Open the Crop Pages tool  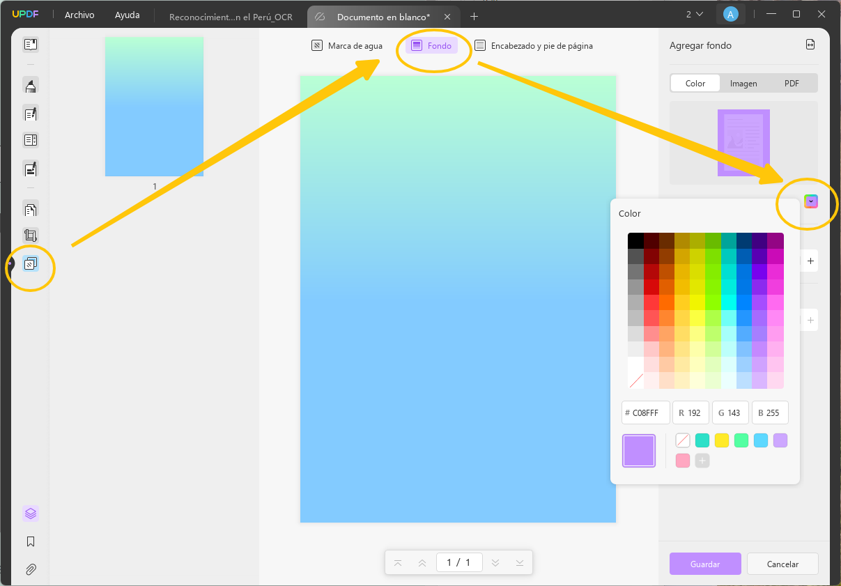click(30, 235)
